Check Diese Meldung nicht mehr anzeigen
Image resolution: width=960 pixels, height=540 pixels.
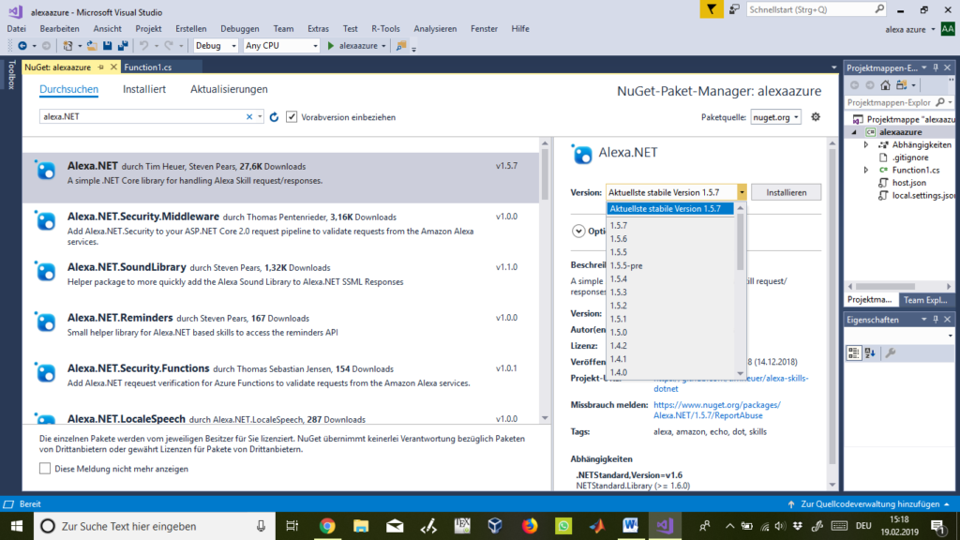point(45,469)
